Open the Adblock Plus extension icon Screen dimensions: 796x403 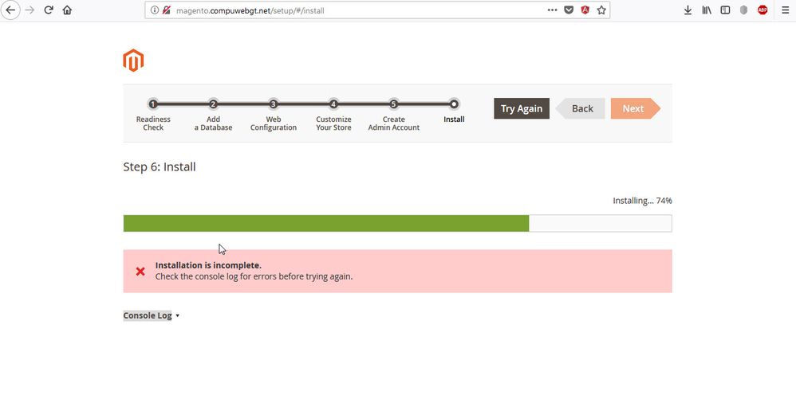pos(763,10)
